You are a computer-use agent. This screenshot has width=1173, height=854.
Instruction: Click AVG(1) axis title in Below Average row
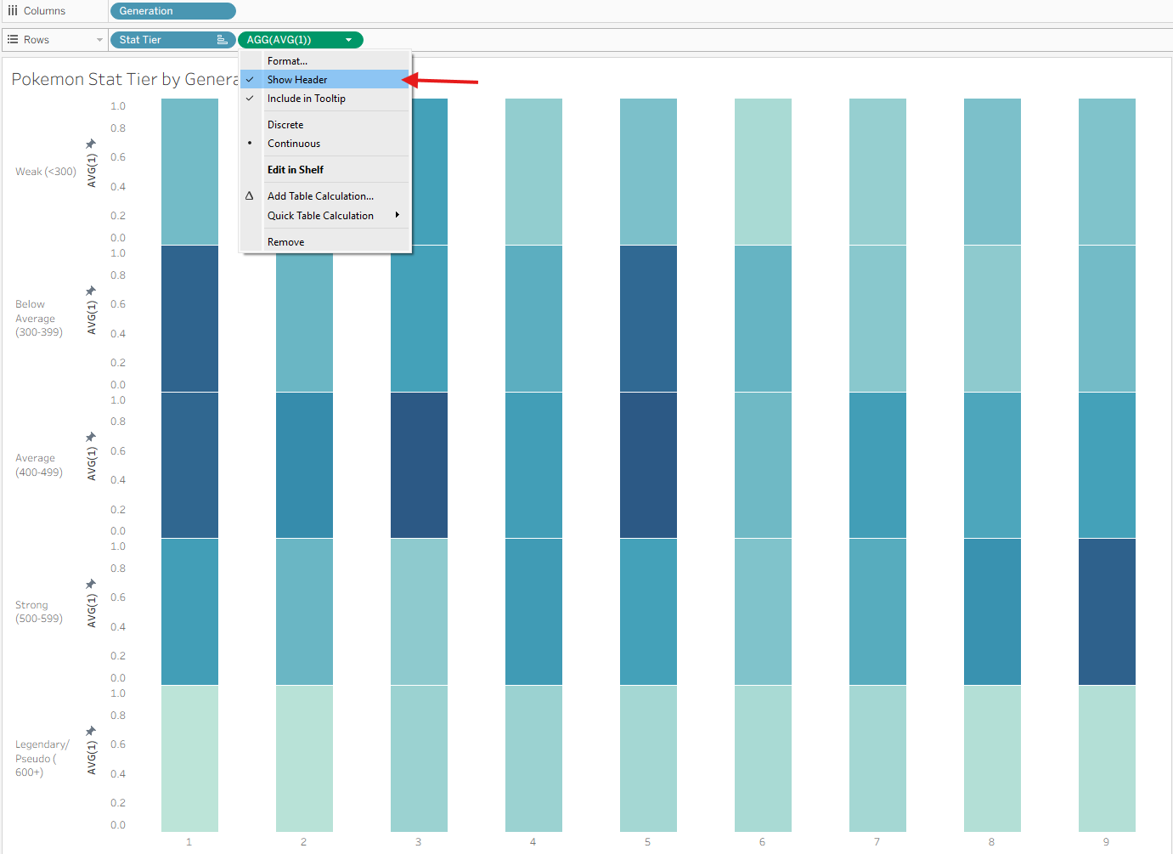tap(92, 318)
